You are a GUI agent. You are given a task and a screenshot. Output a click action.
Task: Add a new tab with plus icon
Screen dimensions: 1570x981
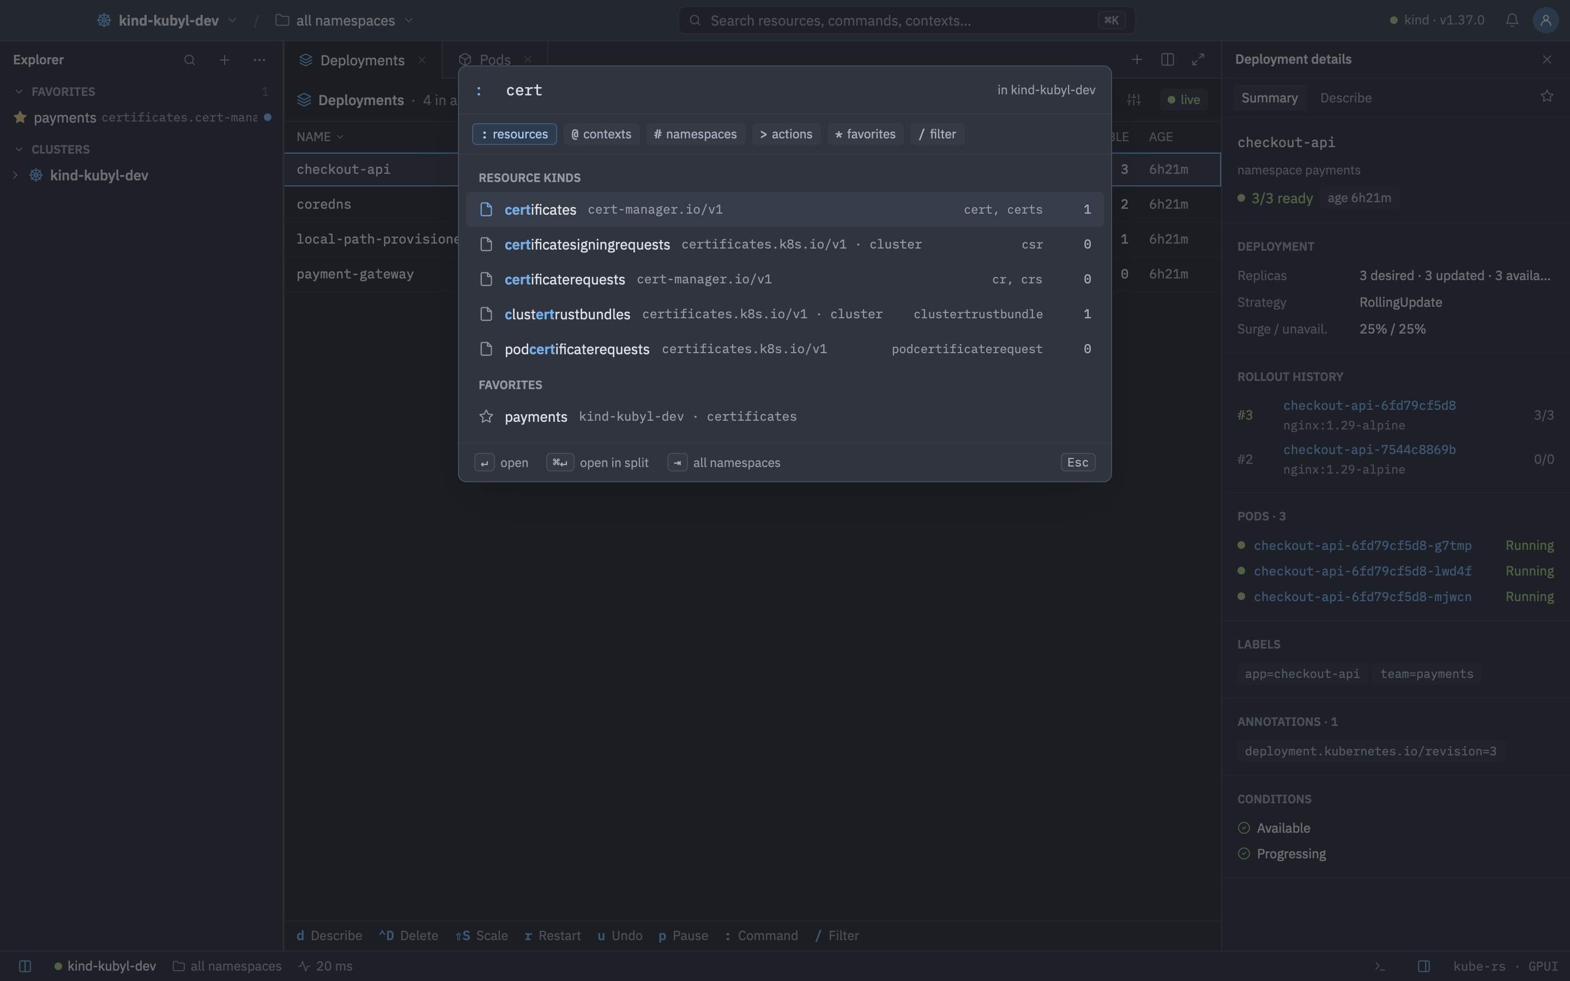point(1137,60)
